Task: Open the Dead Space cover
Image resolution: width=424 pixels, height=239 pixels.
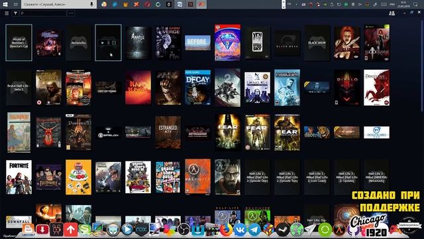Action: [x=168, y=88]
